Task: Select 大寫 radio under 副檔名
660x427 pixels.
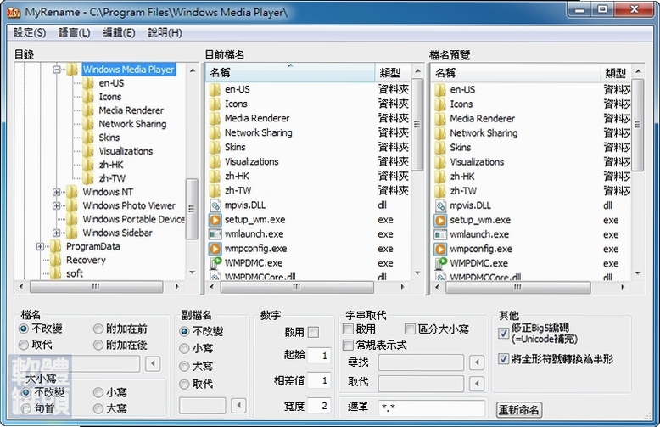Action: point(184,367)
